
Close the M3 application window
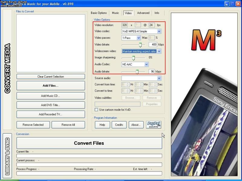(x=238, y=4)
